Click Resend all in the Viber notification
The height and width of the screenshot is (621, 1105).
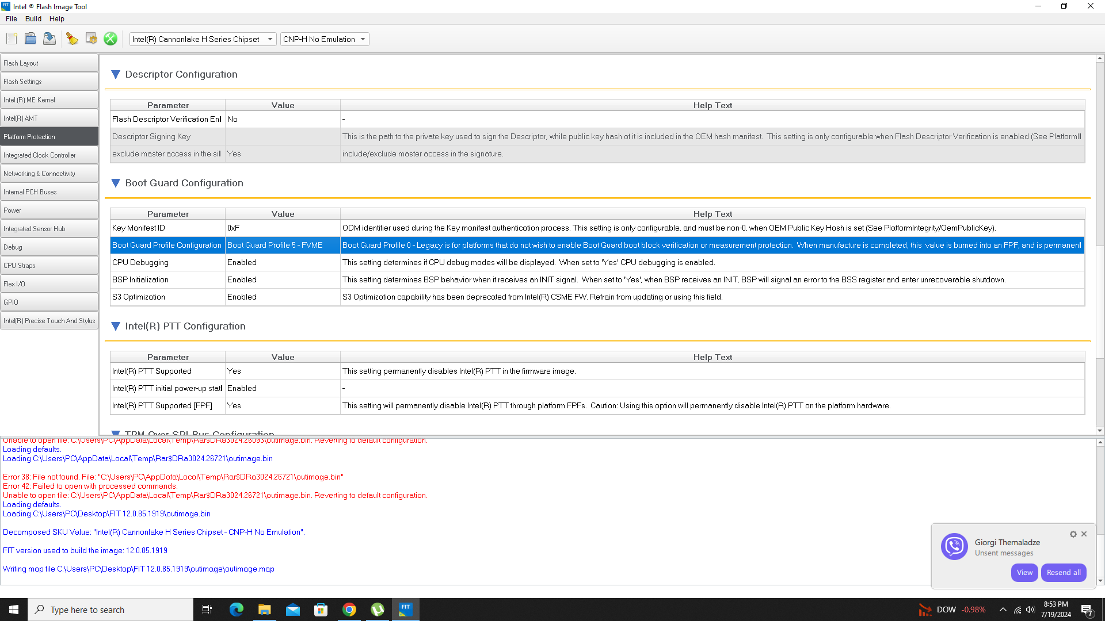[1063, 572]
